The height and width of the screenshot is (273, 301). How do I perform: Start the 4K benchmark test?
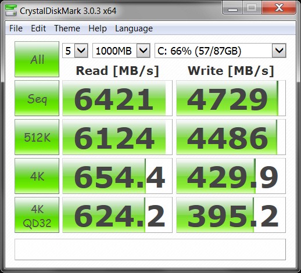[x=37, y=176]
